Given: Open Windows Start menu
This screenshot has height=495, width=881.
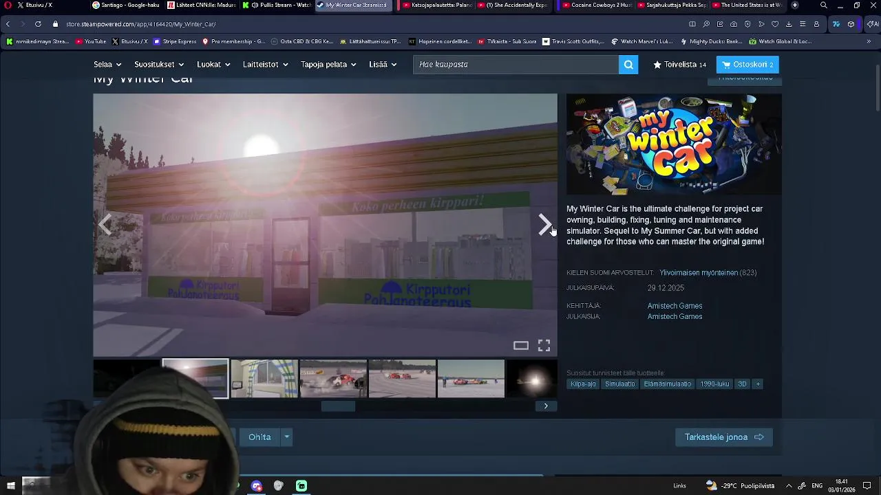Looking at the screenshot, I should point(11,485).
